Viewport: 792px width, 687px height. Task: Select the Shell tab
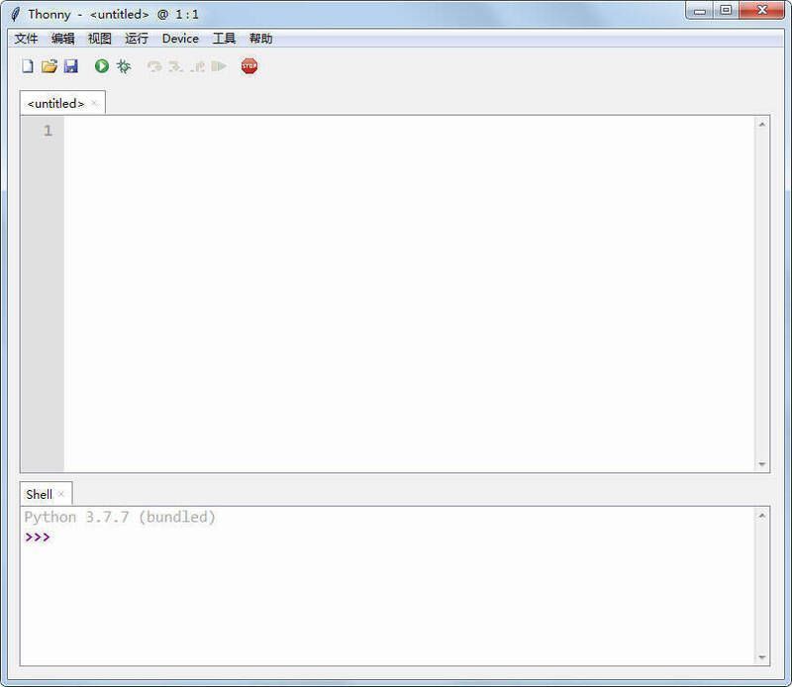pos(39,494)
